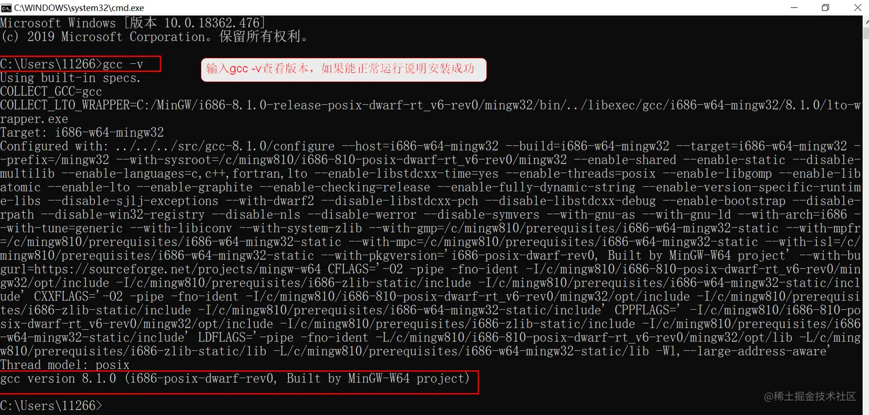Click the 'Target: i686-w64-mingw32' line
This screenshot has height=415, width=869.
click(82, 132)
